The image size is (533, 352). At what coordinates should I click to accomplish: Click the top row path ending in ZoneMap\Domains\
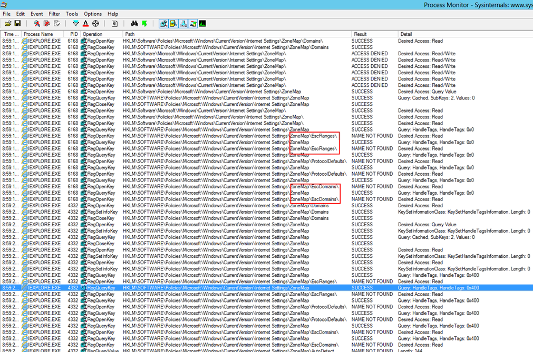point(223,41)
